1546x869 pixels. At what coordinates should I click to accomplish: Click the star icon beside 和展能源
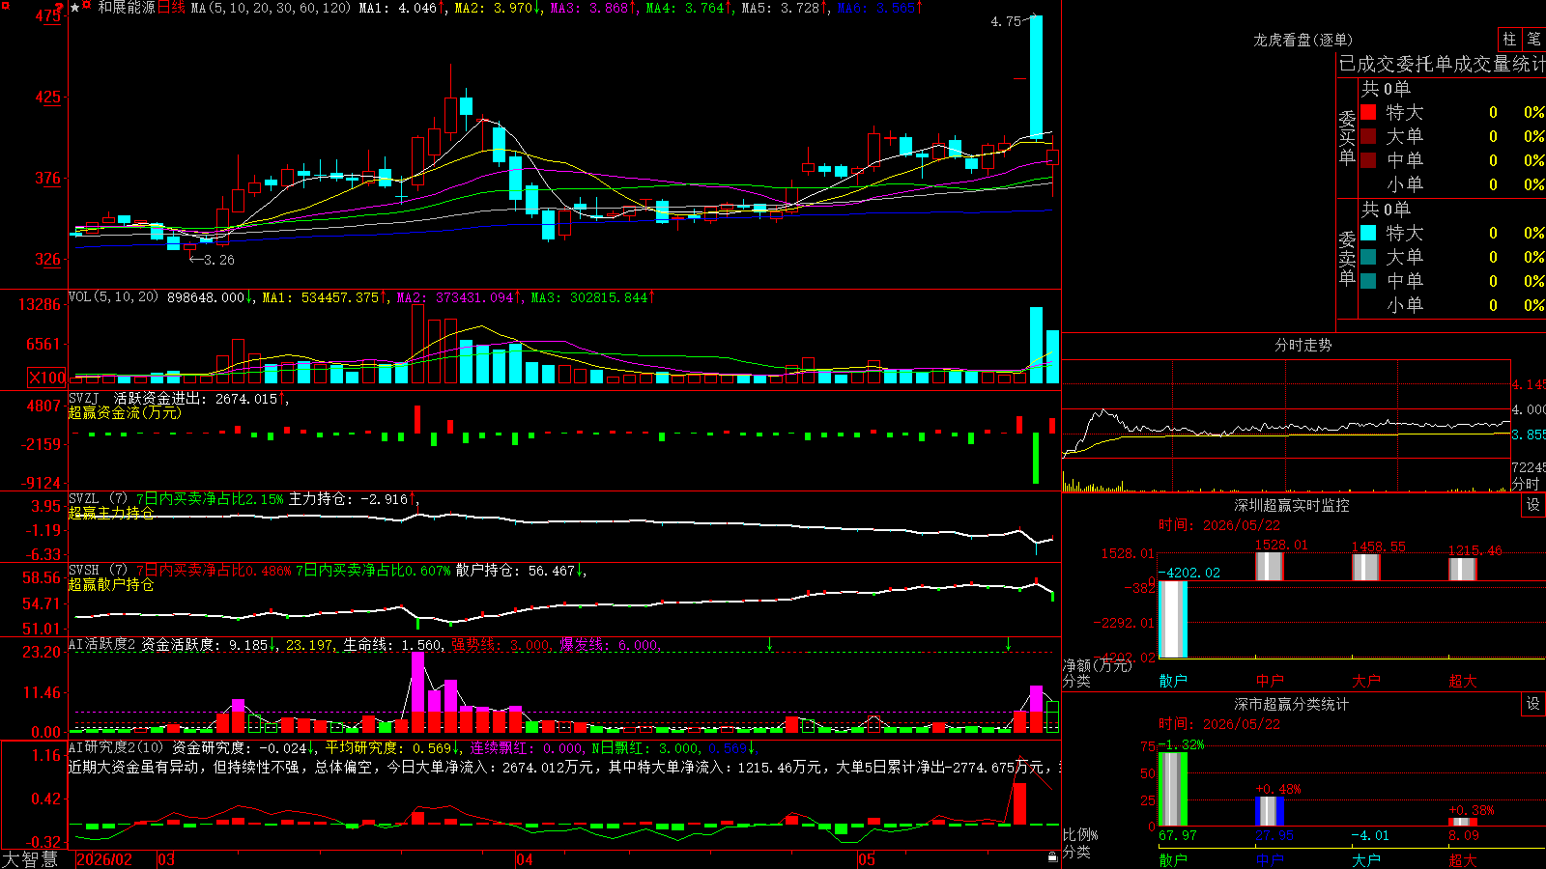click(x=74, y=8)
